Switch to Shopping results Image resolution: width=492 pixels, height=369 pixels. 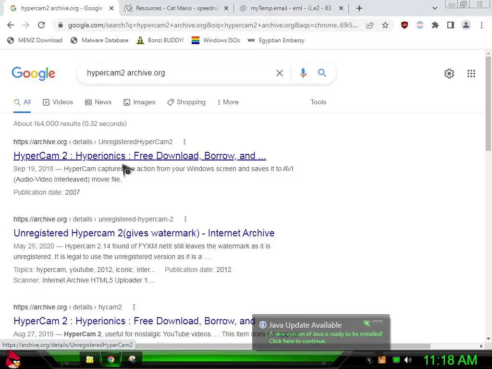pos(186,102)
